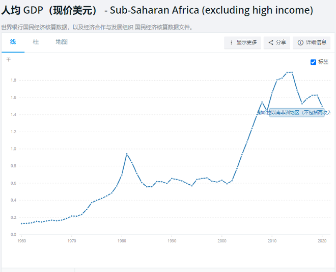Open the 显示更多 options menu

pyautogui.click(x=242, y=42)
